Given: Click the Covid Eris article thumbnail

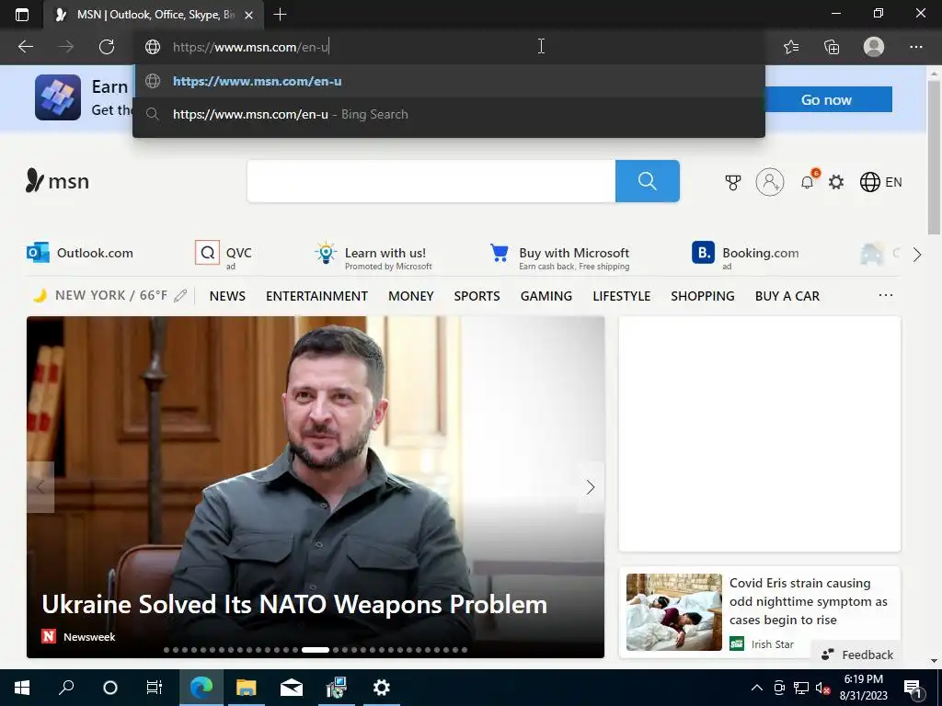Looking at the screenshot, I should (x=674, y=611).
